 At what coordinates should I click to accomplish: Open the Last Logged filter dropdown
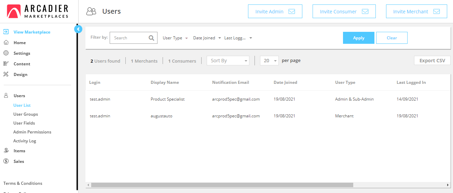pyautogui.click(x=238, y=38)
